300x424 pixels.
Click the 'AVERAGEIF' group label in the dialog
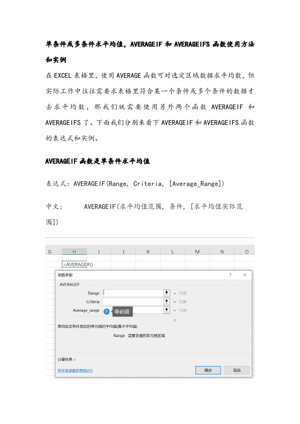click(70, 284)
